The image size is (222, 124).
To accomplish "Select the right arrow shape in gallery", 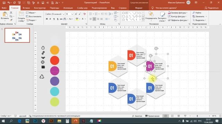I will (x=136, y=16).
